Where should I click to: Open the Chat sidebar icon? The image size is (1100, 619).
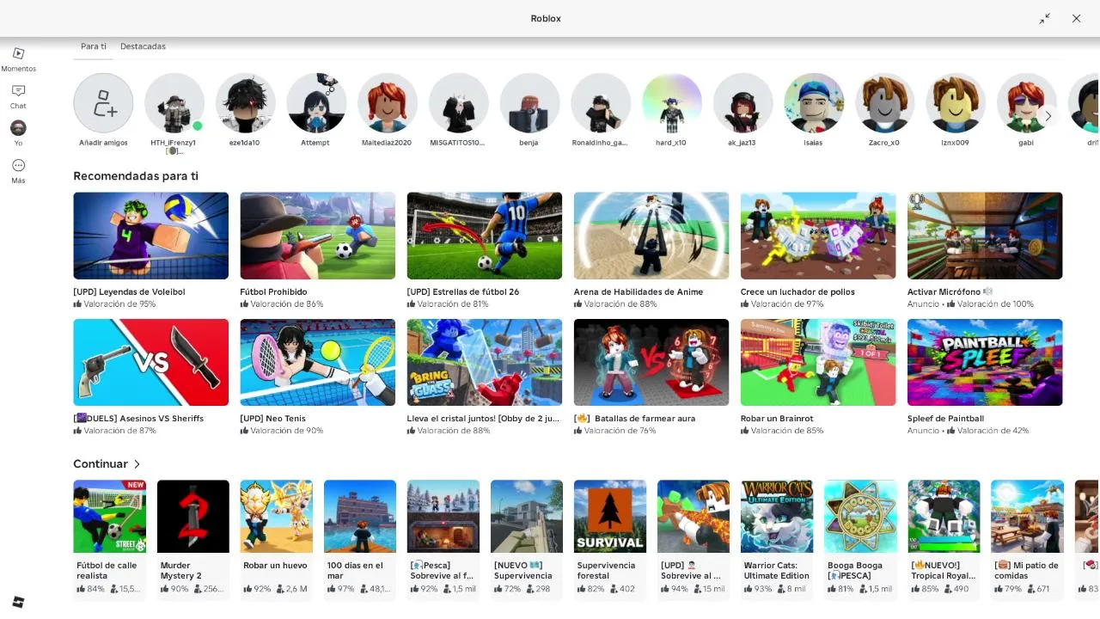click(18, 90)
